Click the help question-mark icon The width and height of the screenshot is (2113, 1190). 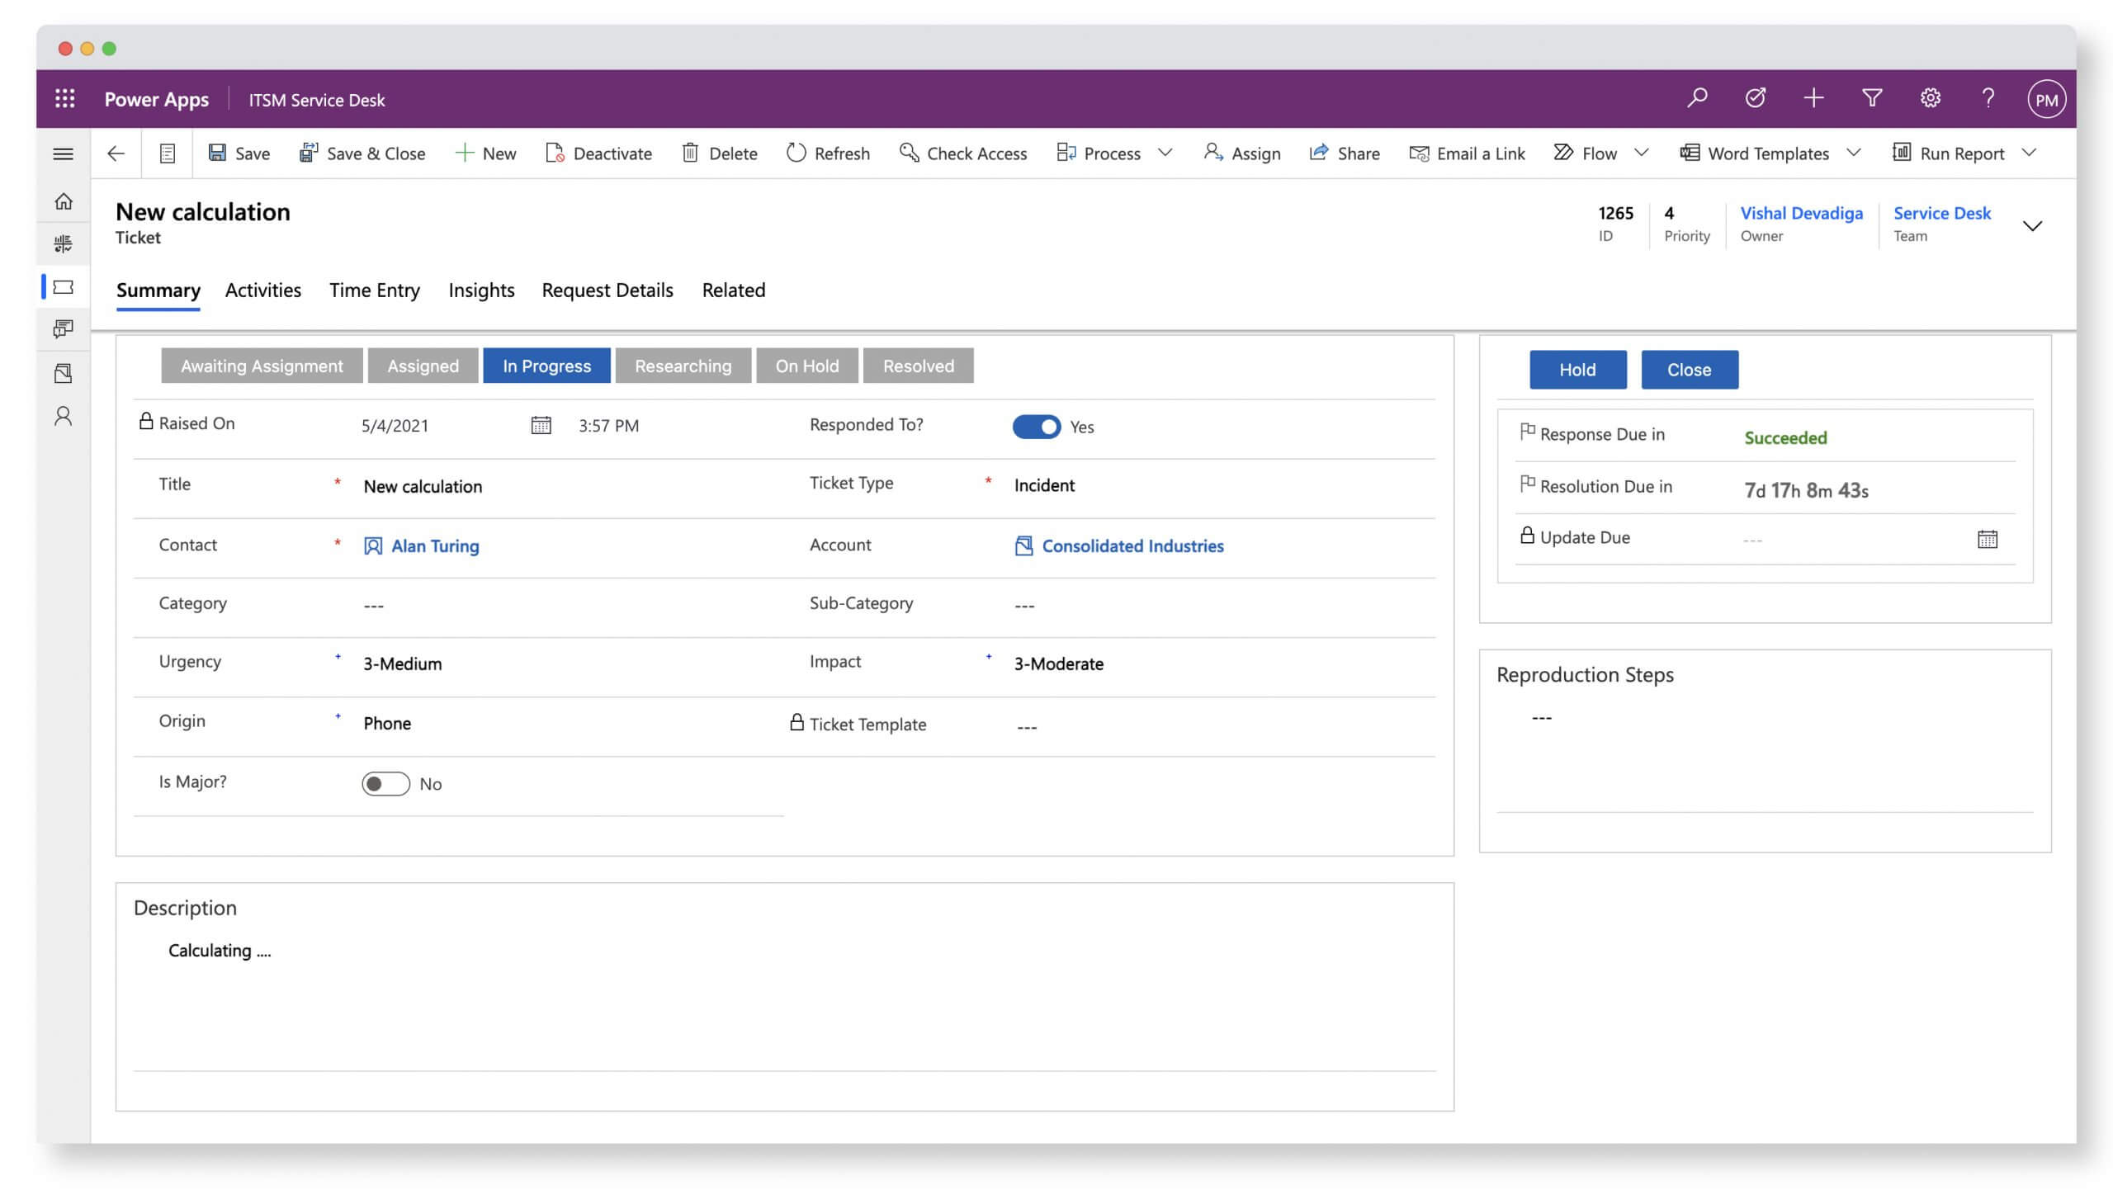1988,98
